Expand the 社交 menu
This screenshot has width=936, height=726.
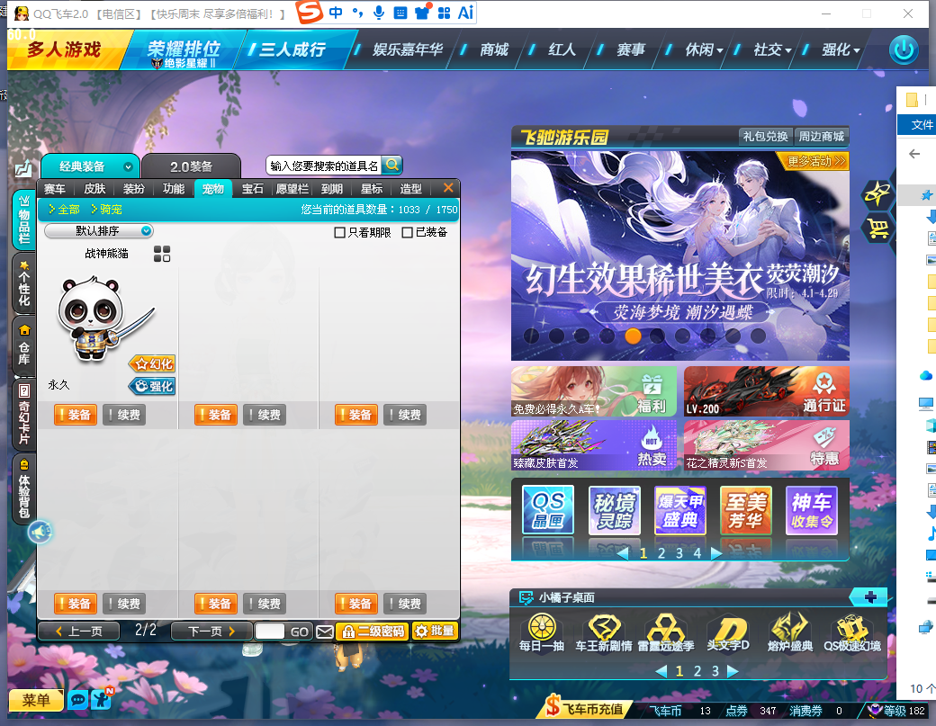[x=772, y=50]
